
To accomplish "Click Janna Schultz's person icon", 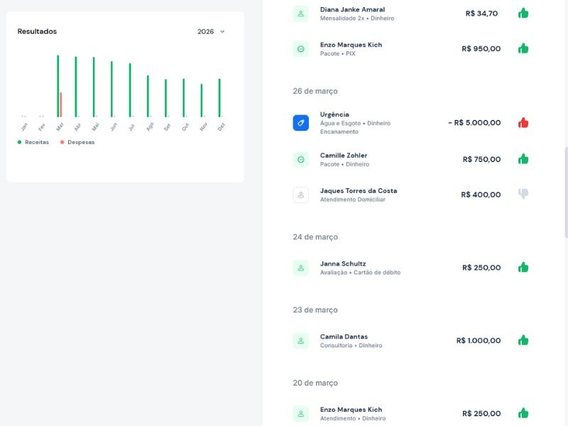I will [300, 268].
